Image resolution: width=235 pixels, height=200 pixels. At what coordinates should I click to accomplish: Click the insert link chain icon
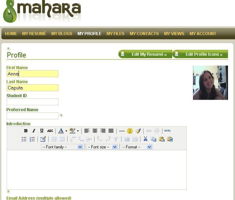[149, 131]
